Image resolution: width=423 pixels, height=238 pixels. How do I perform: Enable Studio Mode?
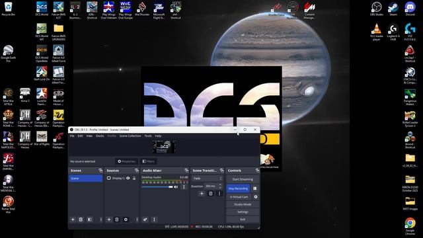(243, 204)
